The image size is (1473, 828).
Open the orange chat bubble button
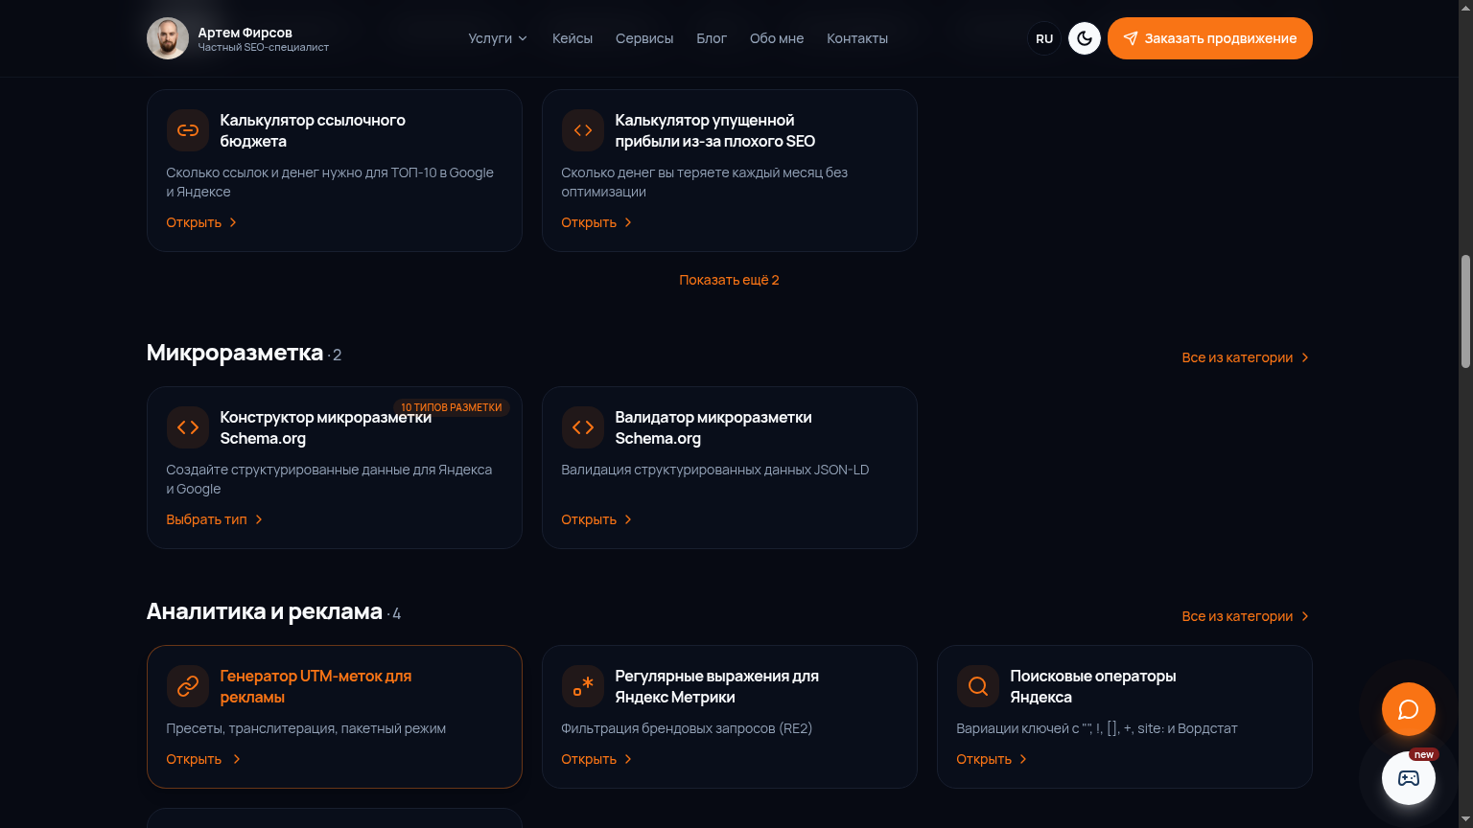click(1409, 709)
